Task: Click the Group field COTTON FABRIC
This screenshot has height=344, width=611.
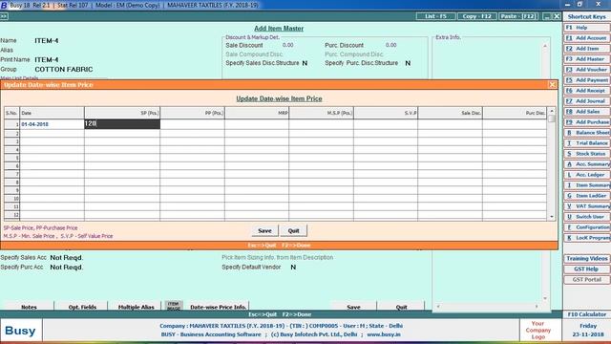Action: coord(64,70)
